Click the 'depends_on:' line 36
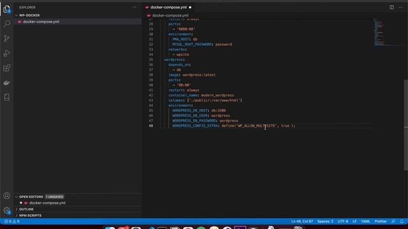The height and width of the screenshot is (229, 408). tap(180, 65)
